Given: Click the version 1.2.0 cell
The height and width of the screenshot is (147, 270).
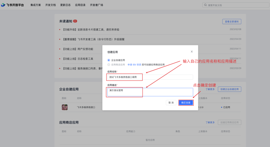Looking at the screenshot, I should click(x=201, y=107).
